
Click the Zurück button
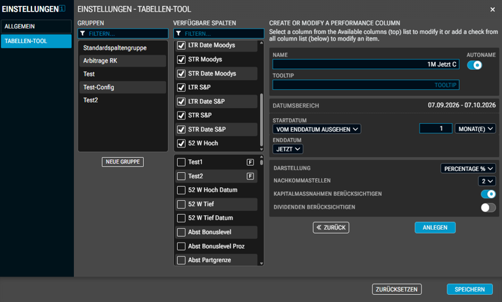pyautogui.click(x=331, y=228)
